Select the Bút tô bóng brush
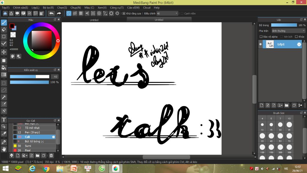 34,141
